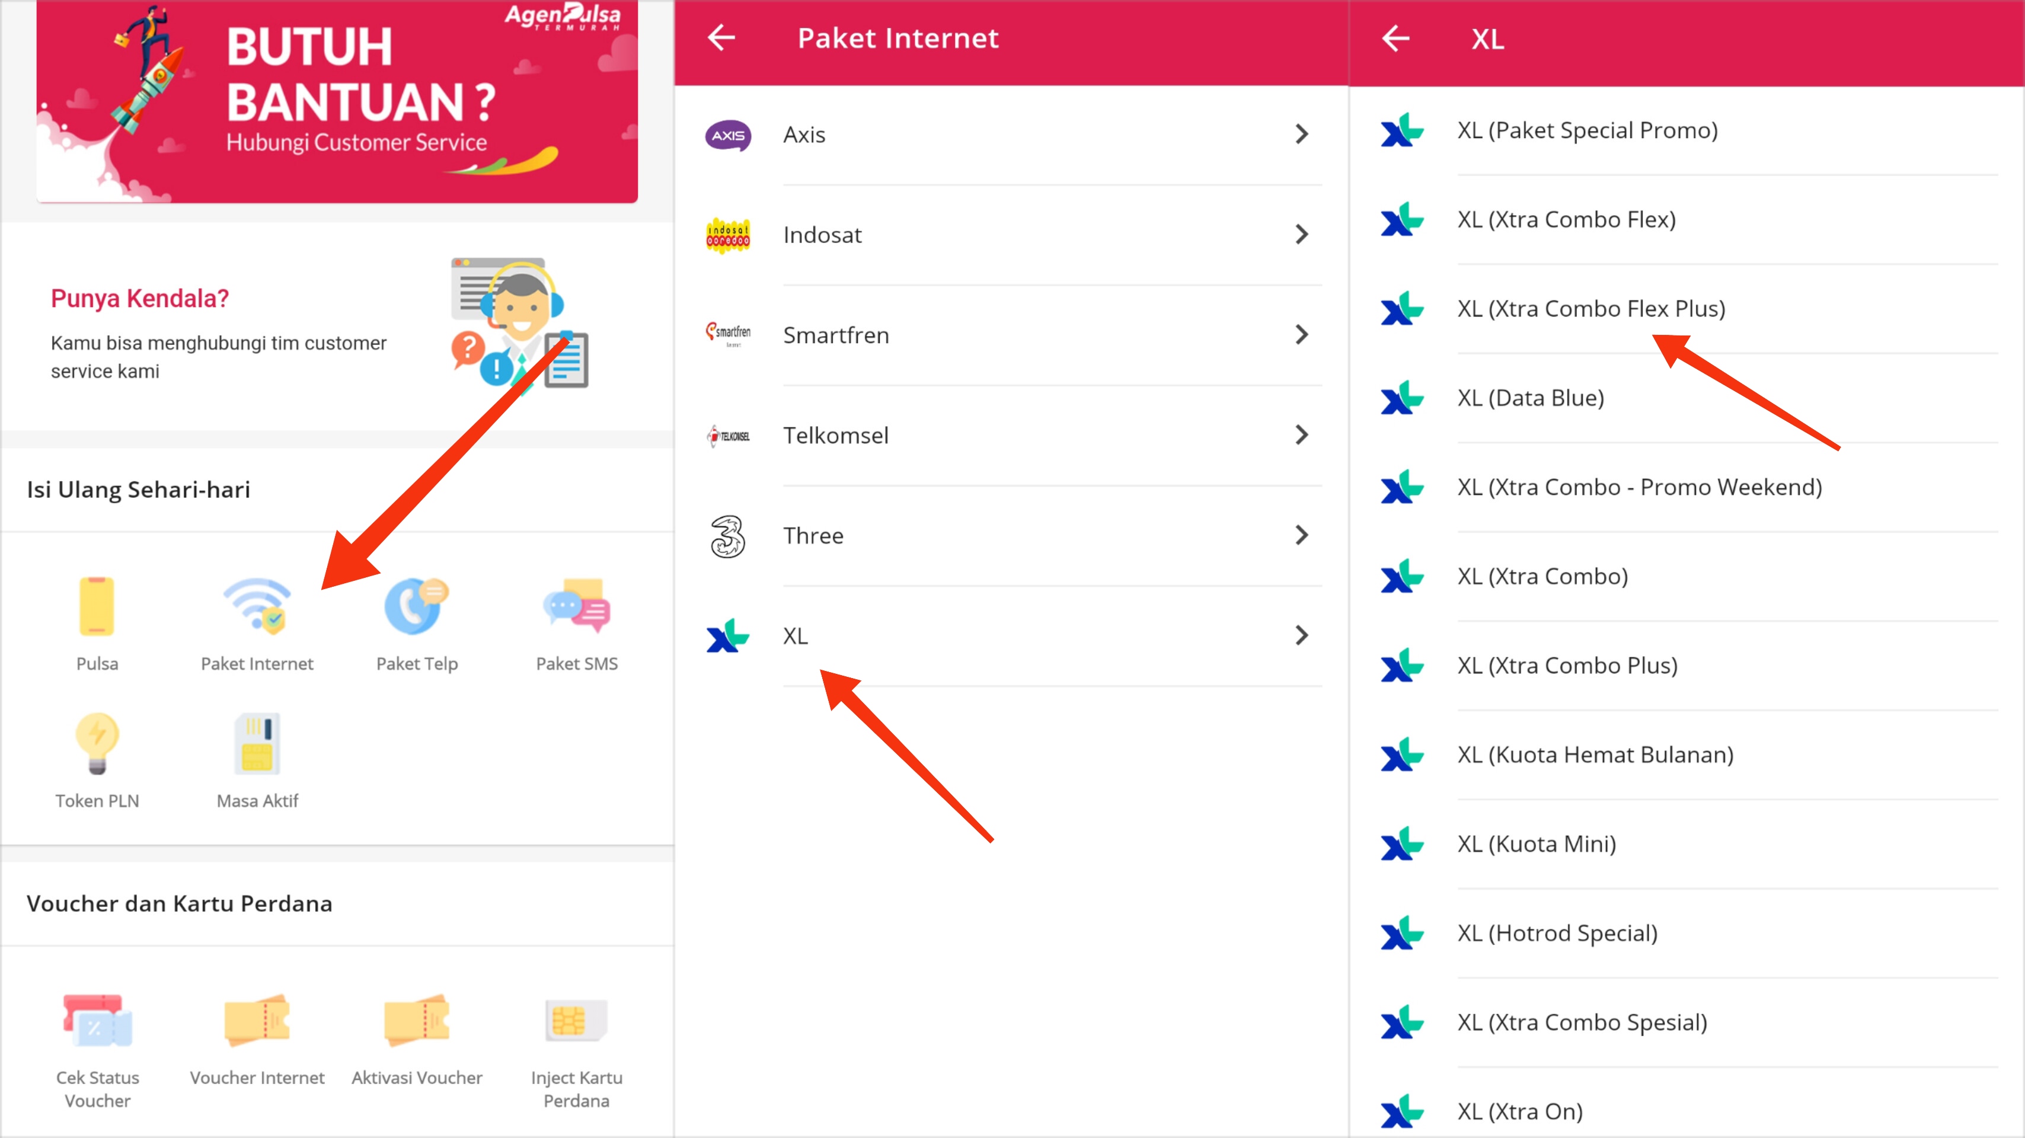
Task: Open Inject Kartu Perdana SIM icon
Action: (x=576, y=1020)
